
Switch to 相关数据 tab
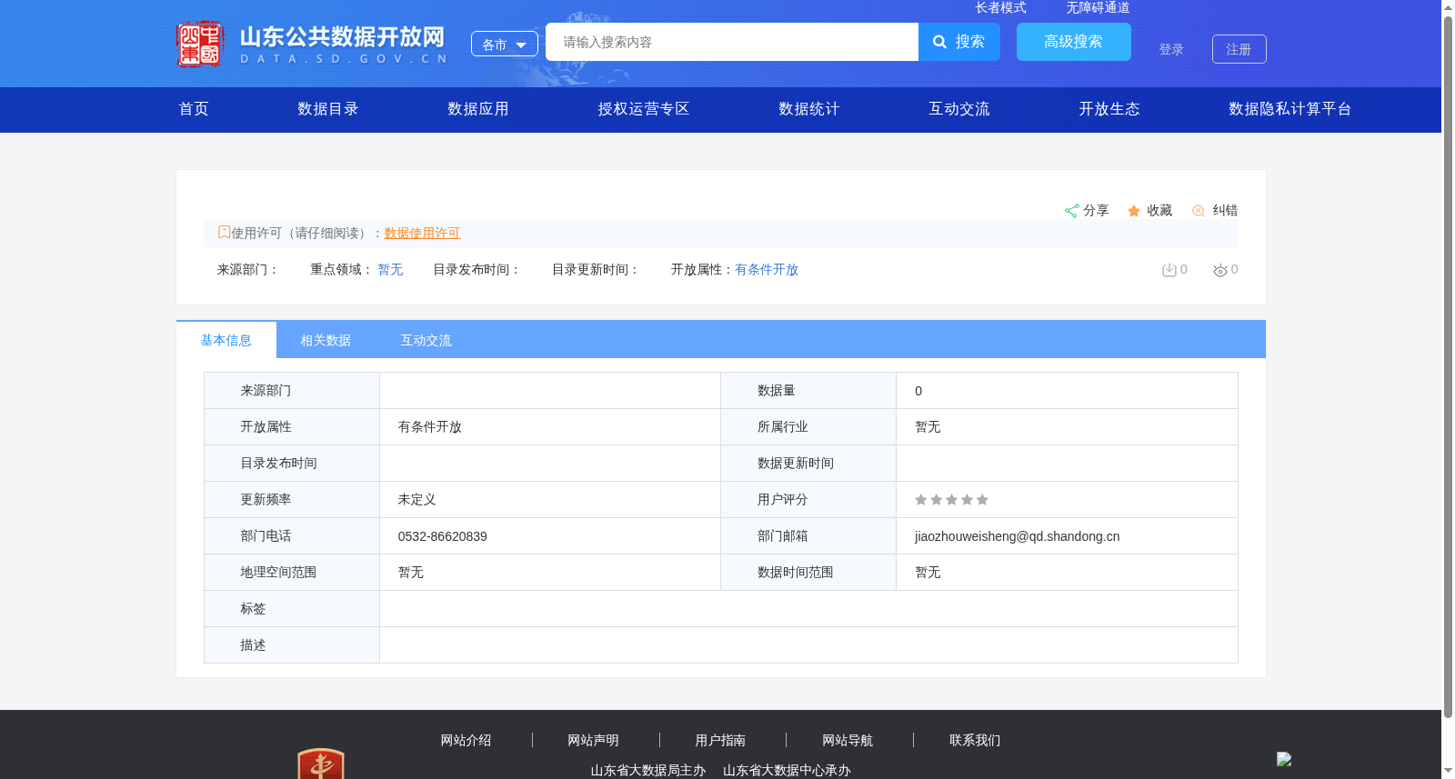tap(326, 340)
